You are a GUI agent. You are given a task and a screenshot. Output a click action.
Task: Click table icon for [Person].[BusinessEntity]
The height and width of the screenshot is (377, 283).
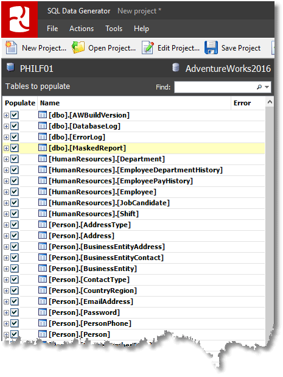tap(43, 269)
